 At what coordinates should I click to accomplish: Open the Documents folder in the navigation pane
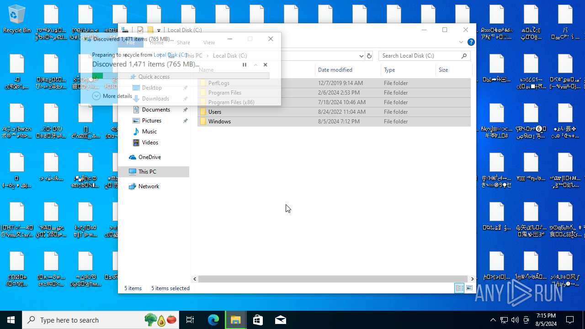coord(156,110)
